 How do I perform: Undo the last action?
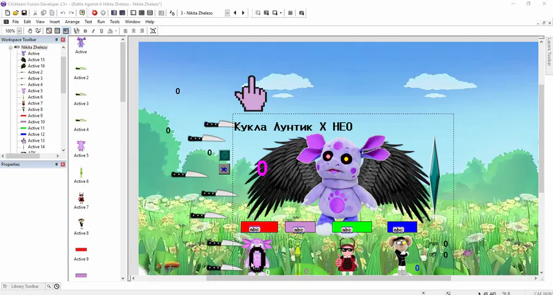coord(63,13)
